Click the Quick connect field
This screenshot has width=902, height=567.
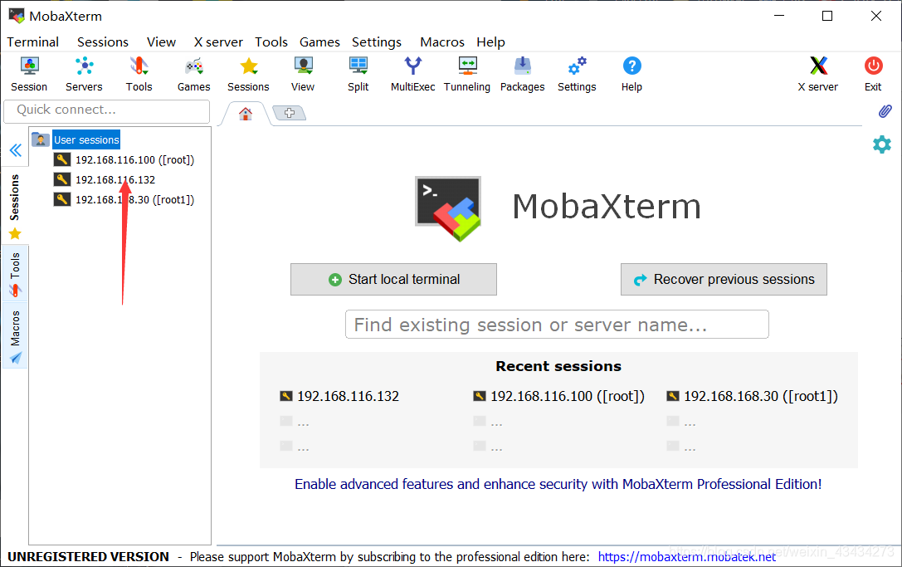click(106, 111)
